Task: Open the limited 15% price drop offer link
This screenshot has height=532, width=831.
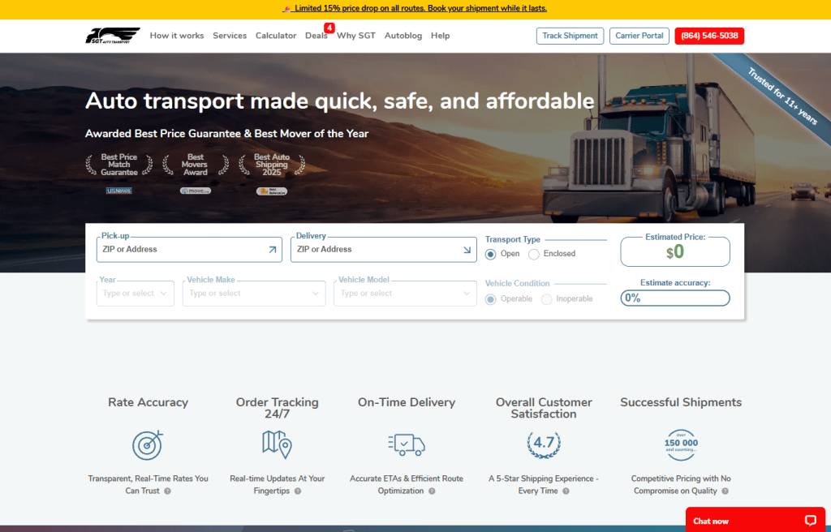Action: pyautogui.click(x=415, y=7)
